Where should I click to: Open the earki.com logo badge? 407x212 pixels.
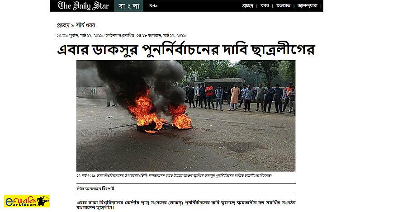pyautogui.click(x=27, y=201)
